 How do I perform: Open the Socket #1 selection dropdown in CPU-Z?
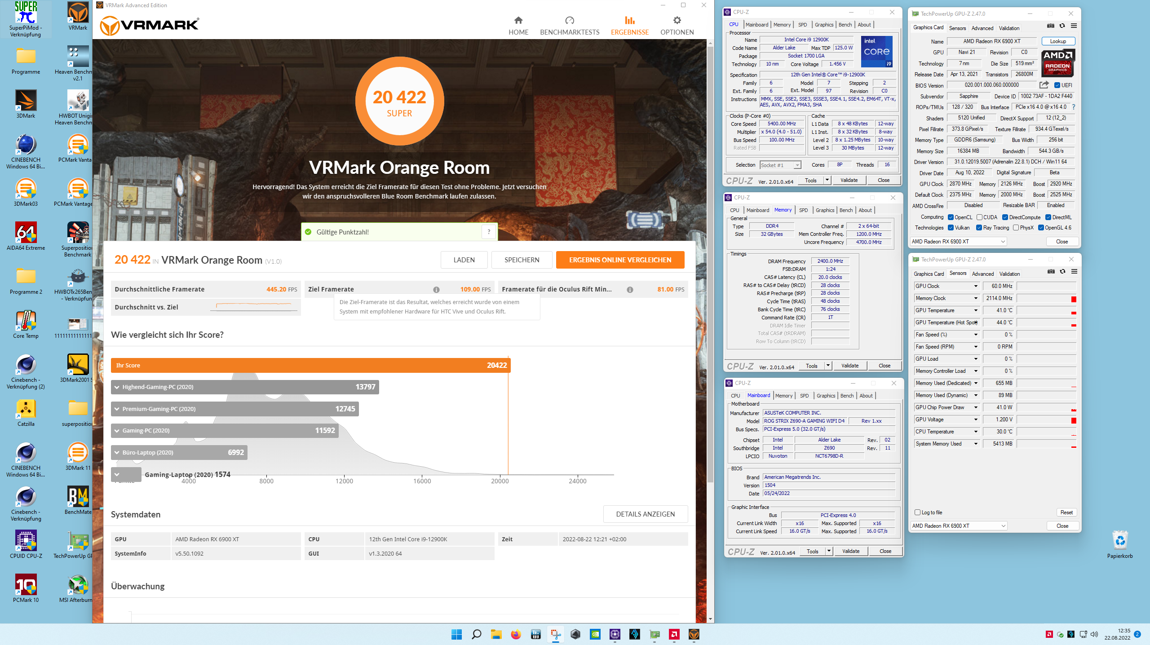pyautogui.click(x=781, y=165)
